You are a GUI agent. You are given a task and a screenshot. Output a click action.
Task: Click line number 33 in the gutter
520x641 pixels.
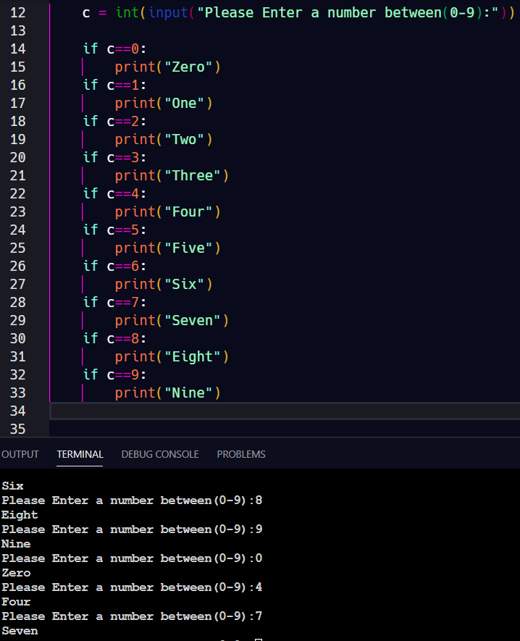click(18, 393)
